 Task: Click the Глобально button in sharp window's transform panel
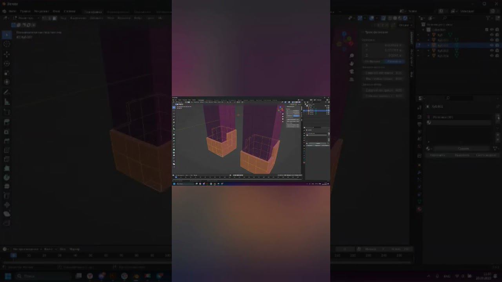[x=289, y=116]
